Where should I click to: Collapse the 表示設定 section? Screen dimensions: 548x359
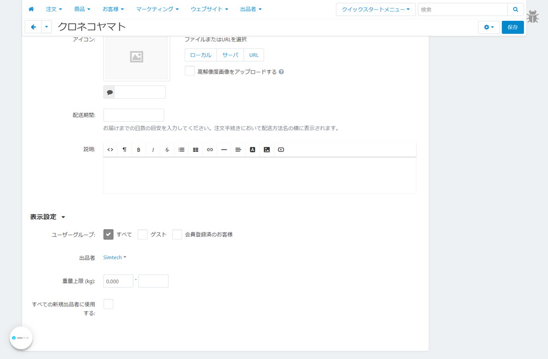tap(48, 216)
